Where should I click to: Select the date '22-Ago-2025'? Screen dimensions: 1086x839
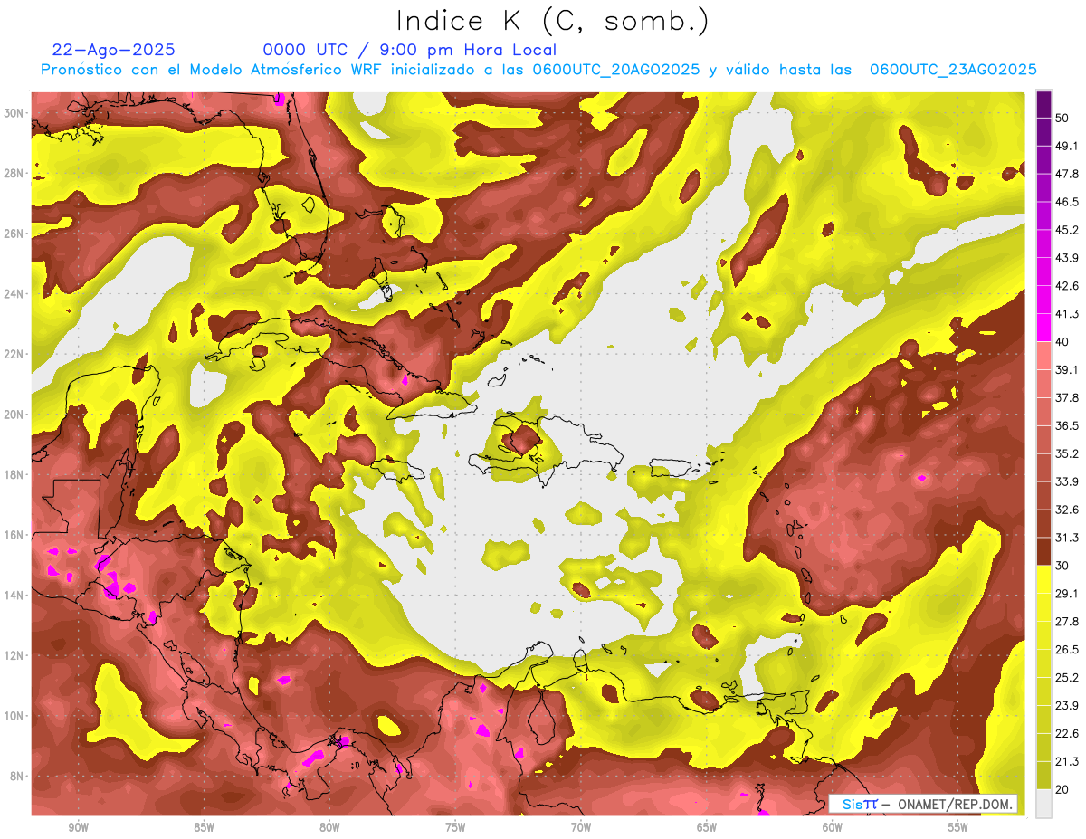pos(113,50)
